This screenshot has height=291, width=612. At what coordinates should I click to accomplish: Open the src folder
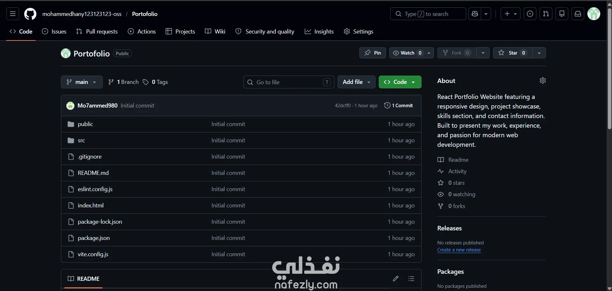pyautogui.click(x=81, y=140)
